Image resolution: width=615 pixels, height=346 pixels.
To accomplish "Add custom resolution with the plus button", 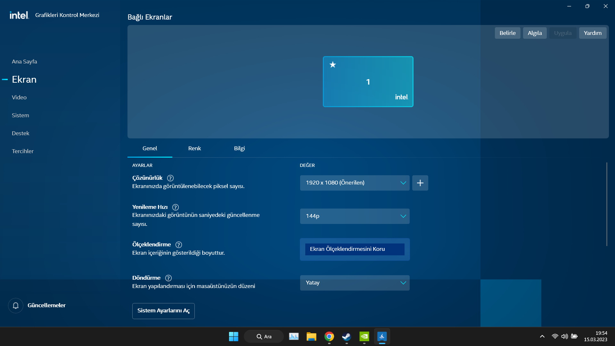I will [x=420, y=183].
